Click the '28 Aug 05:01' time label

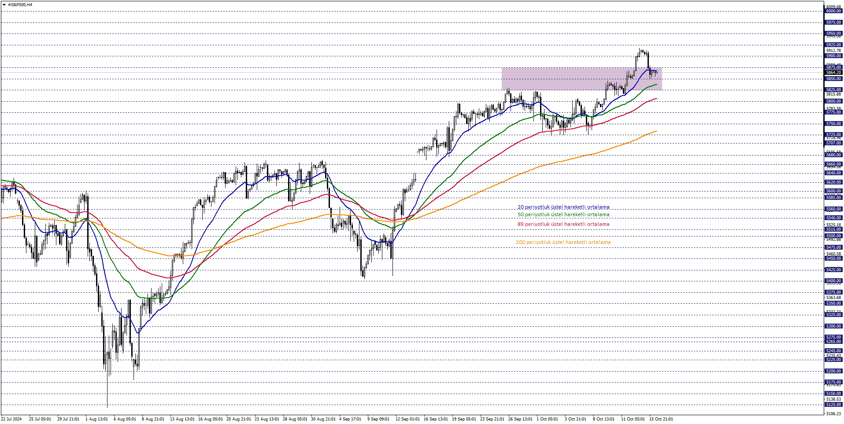tap(295, 419)
